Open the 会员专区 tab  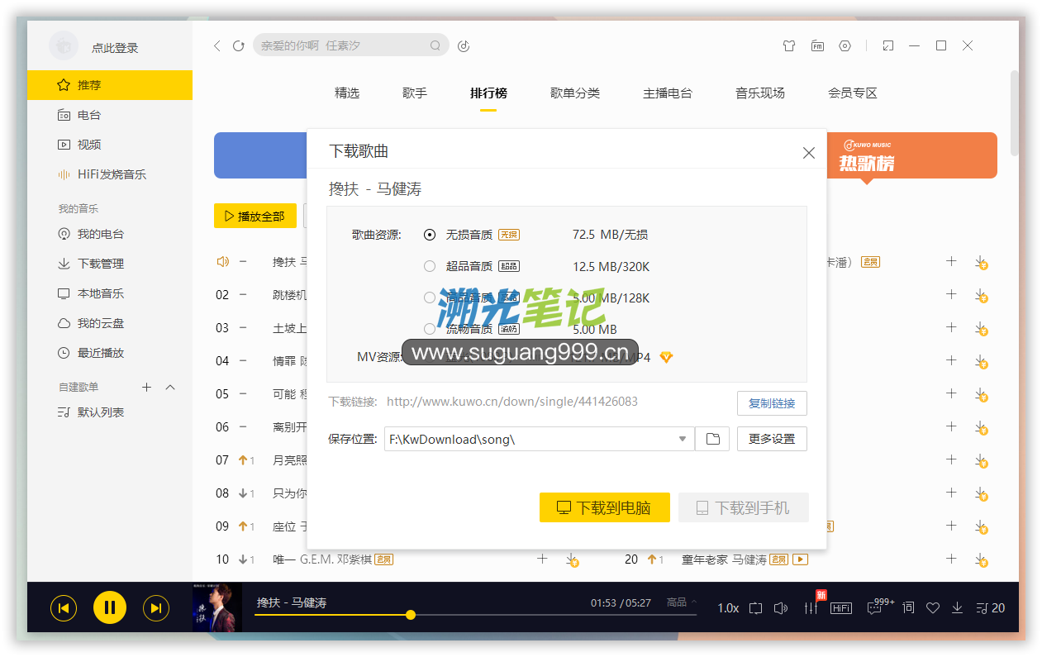tap(853, 93)
